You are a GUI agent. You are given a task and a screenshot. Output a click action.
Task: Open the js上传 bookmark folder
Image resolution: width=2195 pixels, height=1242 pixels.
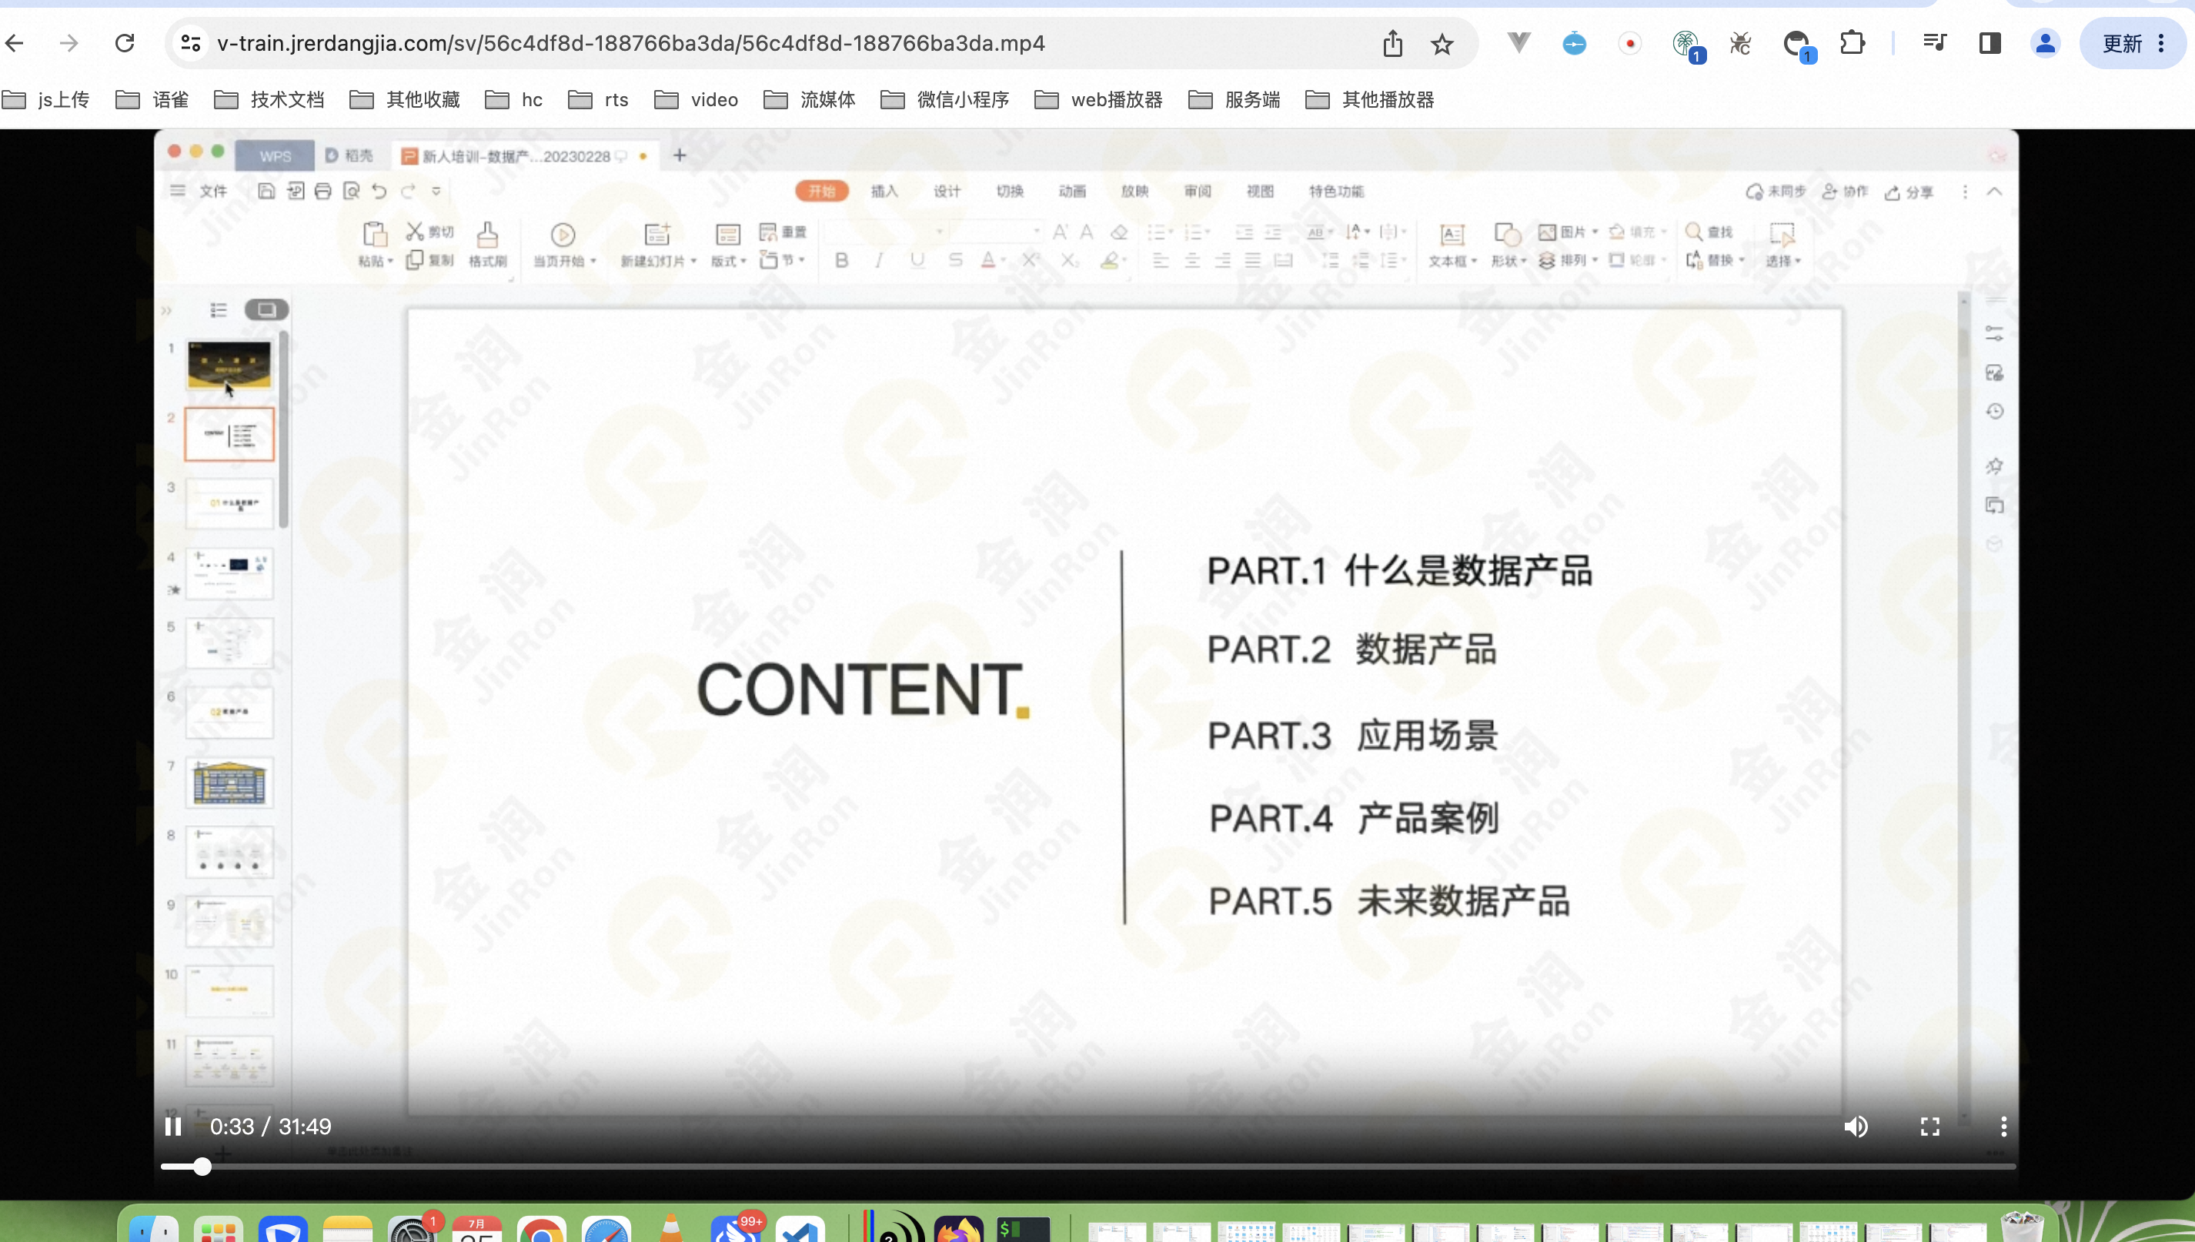click(x=46, y=100)
